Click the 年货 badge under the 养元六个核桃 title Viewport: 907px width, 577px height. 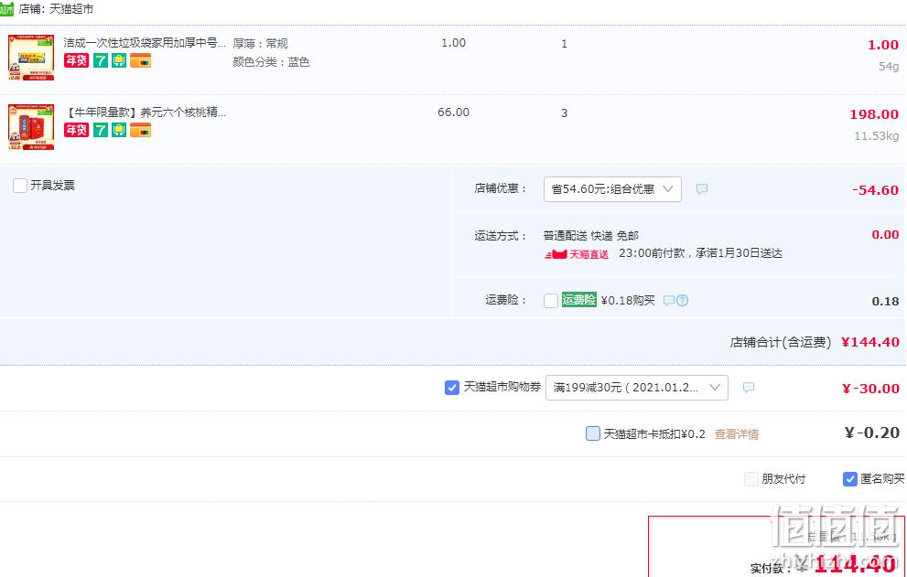tap(76, 130)
